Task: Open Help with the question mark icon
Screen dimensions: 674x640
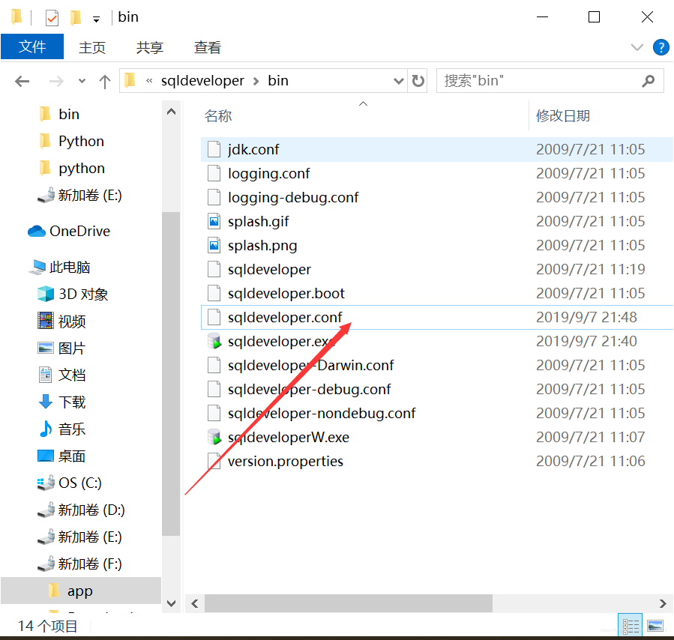Action: [661, 47]
